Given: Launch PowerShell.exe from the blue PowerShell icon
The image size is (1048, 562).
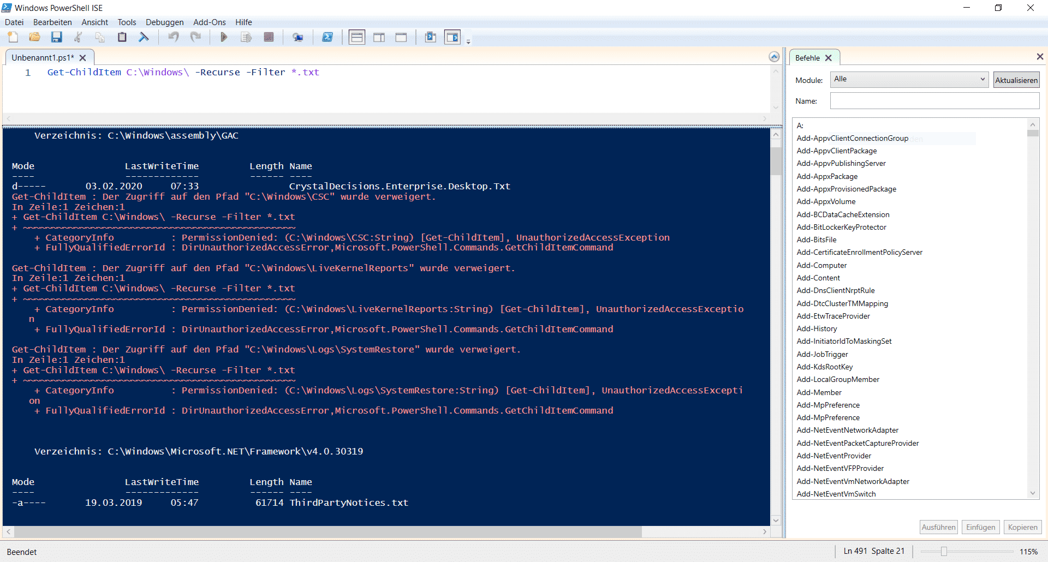Looking at the screenshot, I should [x=328, y=37].
